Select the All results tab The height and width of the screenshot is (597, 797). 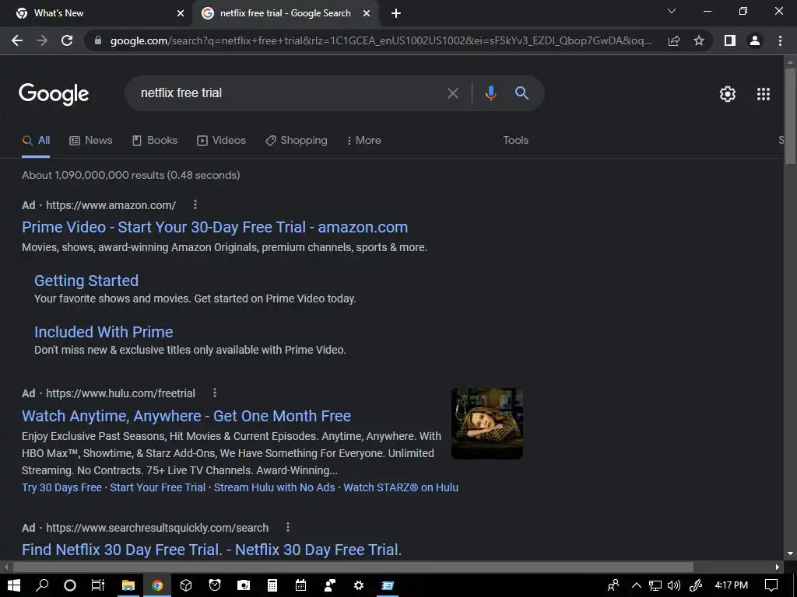(x=36, y=141)
